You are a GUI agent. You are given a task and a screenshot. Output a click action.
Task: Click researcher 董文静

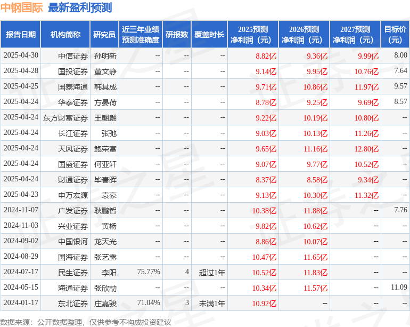[x=105, y=71]
